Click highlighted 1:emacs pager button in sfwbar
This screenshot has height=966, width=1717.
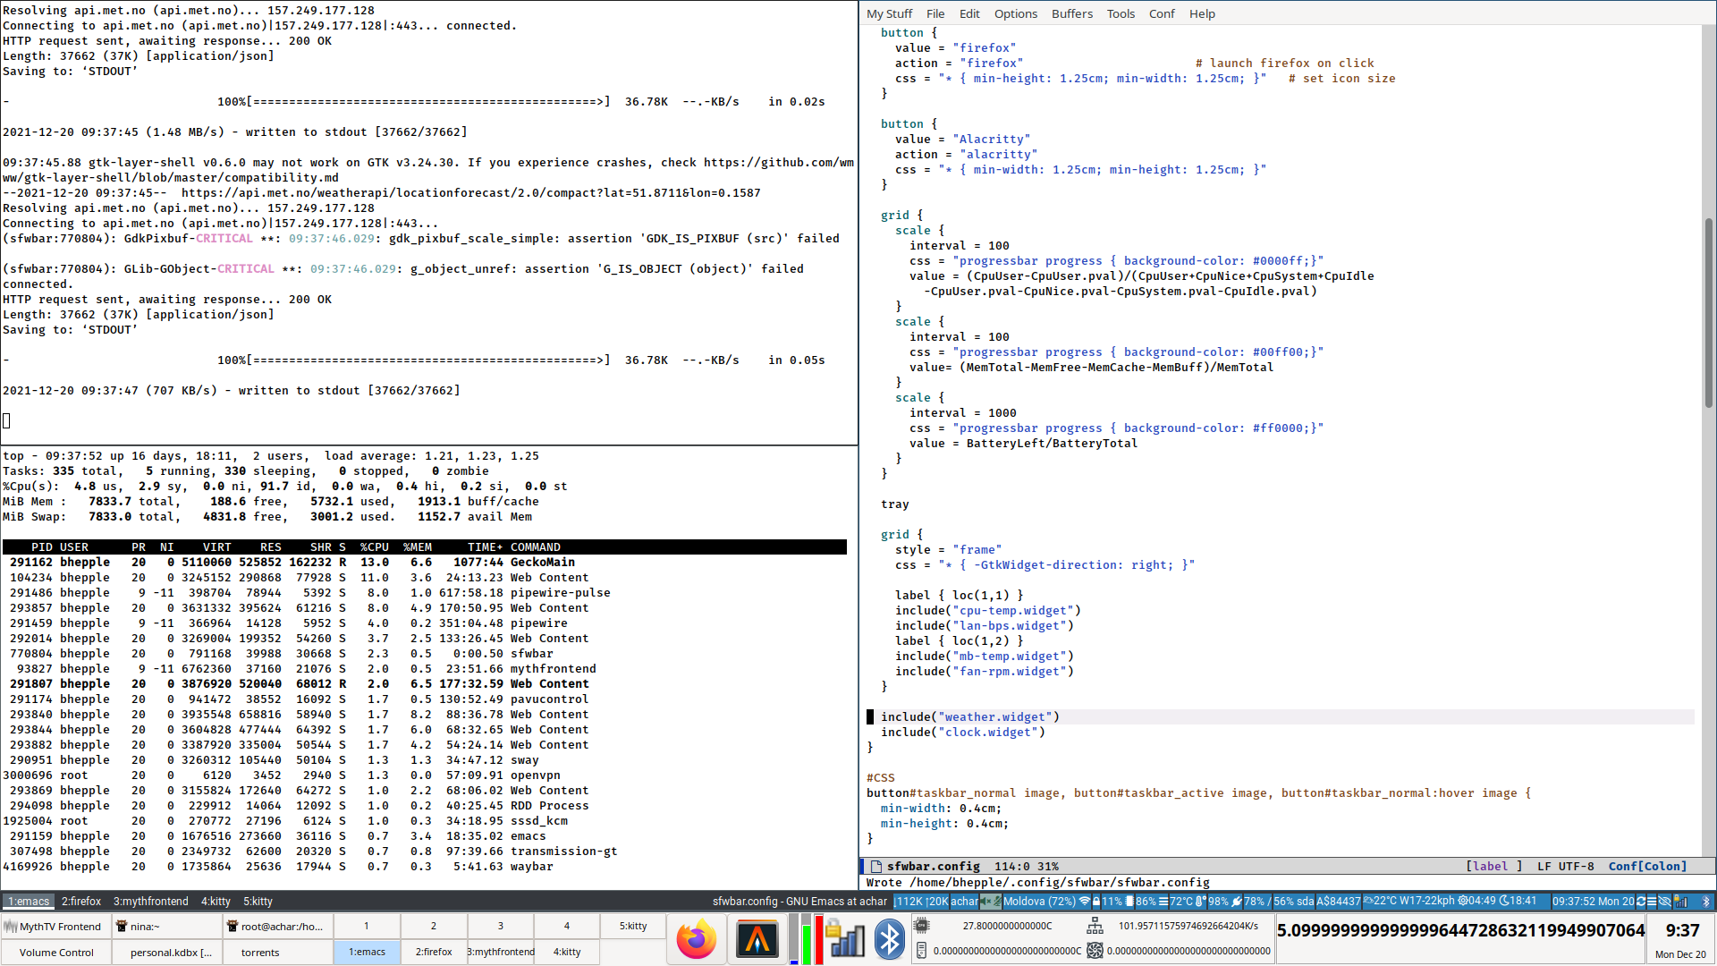(367, 952)
